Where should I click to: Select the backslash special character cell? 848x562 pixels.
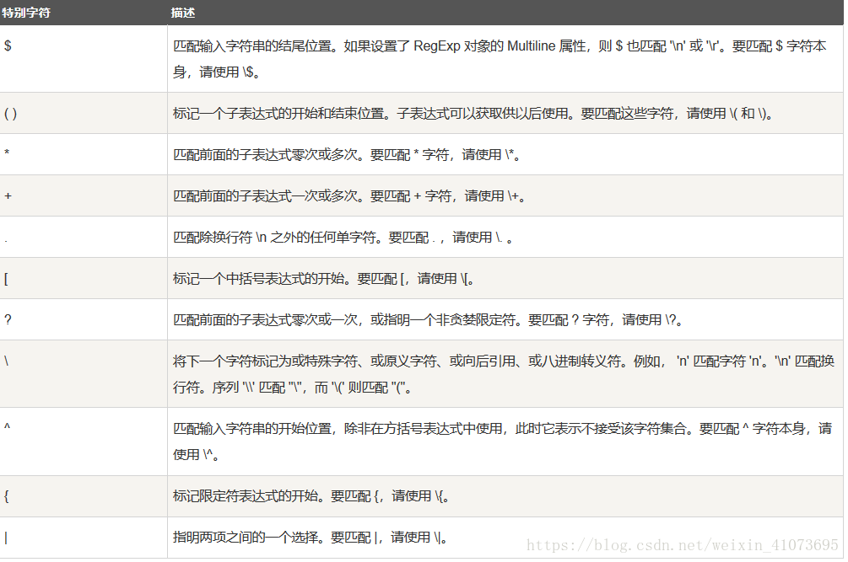(84, 373)
